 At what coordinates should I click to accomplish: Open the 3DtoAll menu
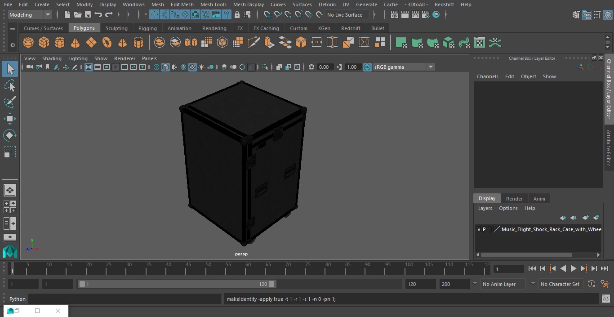(x=417, y=4)
